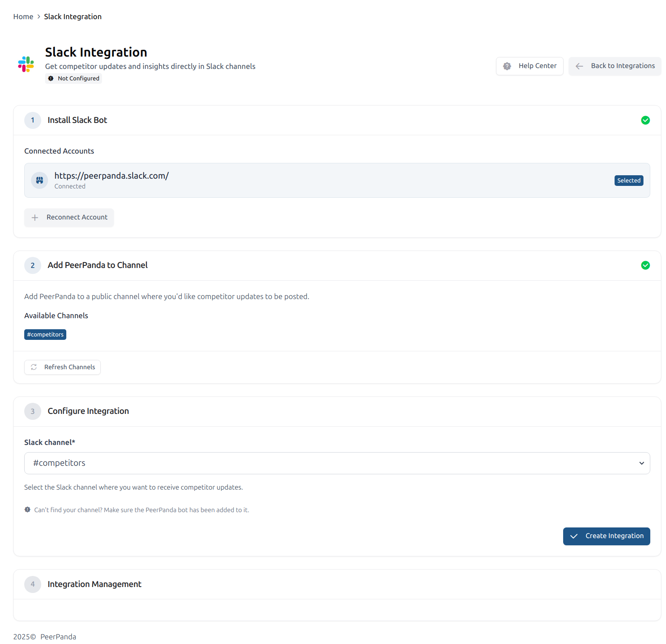Viewport: 666px width, 644px height.
Task: Click green checkmark on Install Slack Bot
Action: coord(645,120)
